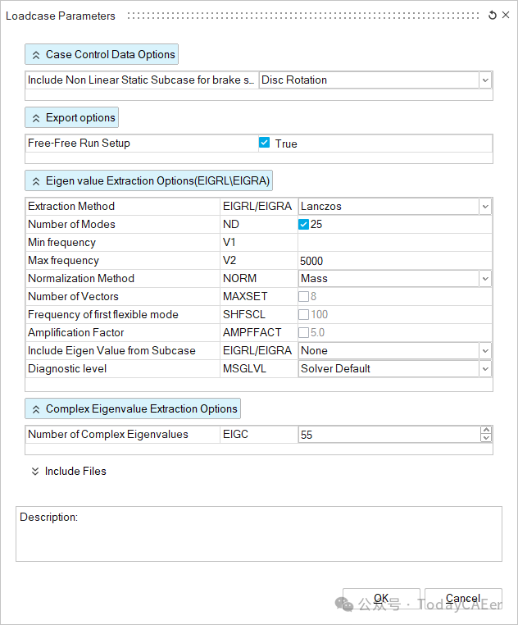Image resolution: width=518 pixels, height=625 pixels.
Task: Click the Cancel button
Action: 463,599
